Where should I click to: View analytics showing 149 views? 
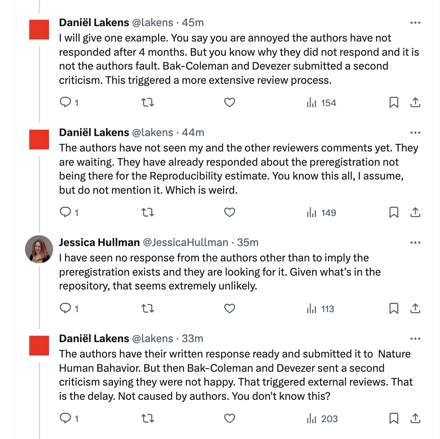click(x=321, y=213)
